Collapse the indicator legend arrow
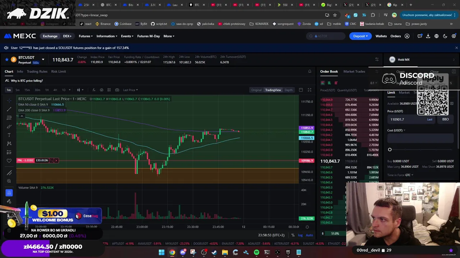Image resolution: width=460 pixels, height=258 pixels. pyautogui.click(x=22, y=116)
